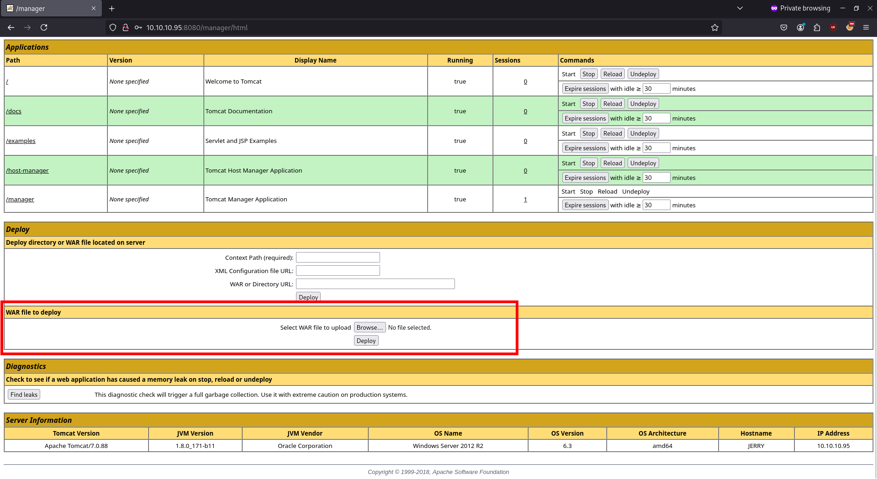Click Deploy under Select WAR file to upload
Image resolution: width=877 pixels, height=479 pixels.
pos(366,341)
